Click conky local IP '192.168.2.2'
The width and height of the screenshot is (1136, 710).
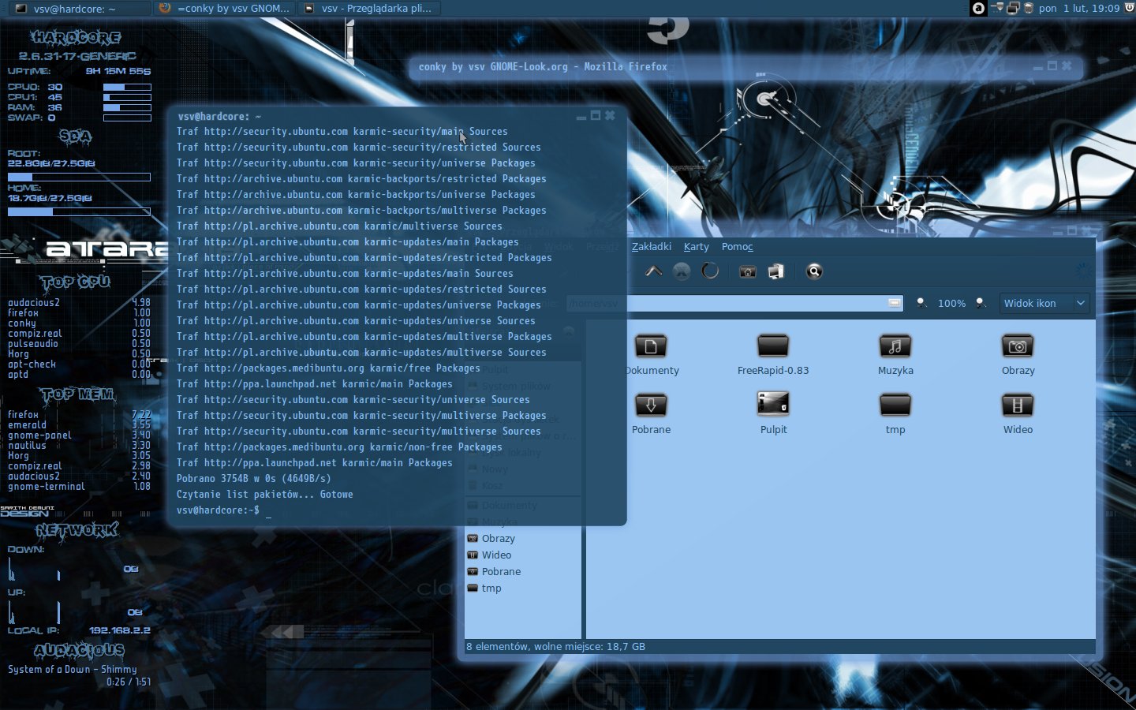[x=120, y=630]
